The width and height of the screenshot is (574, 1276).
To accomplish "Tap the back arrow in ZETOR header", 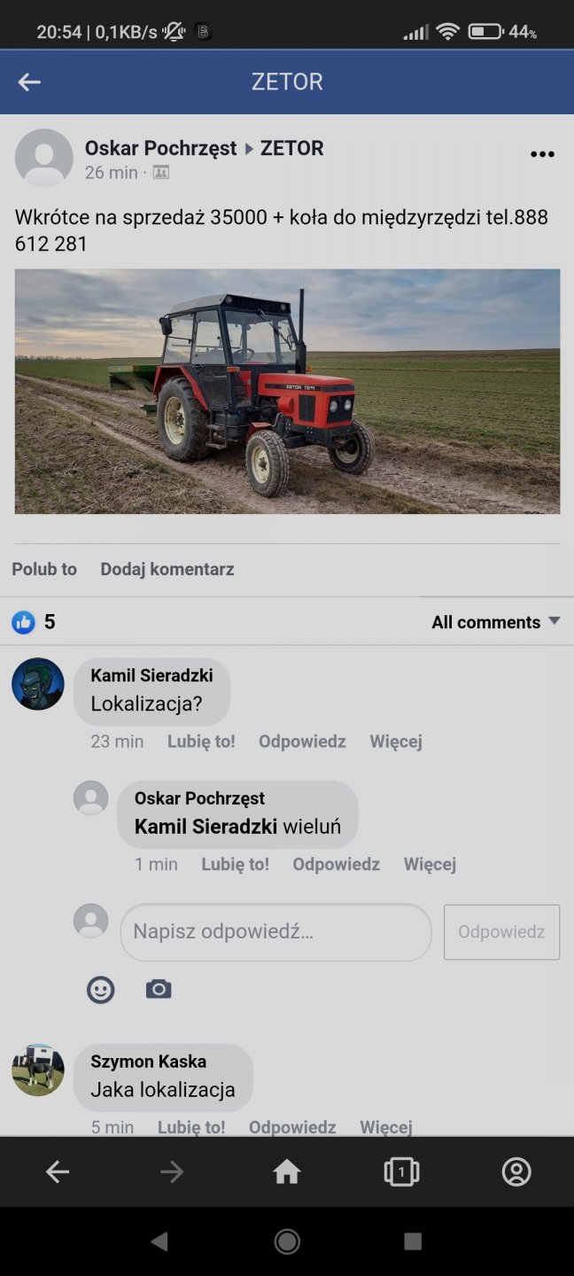I will 29,82.
